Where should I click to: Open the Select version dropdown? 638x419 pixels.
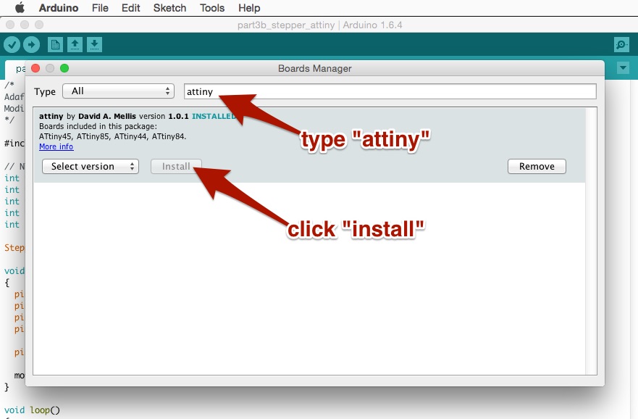(x=91, y=166)
